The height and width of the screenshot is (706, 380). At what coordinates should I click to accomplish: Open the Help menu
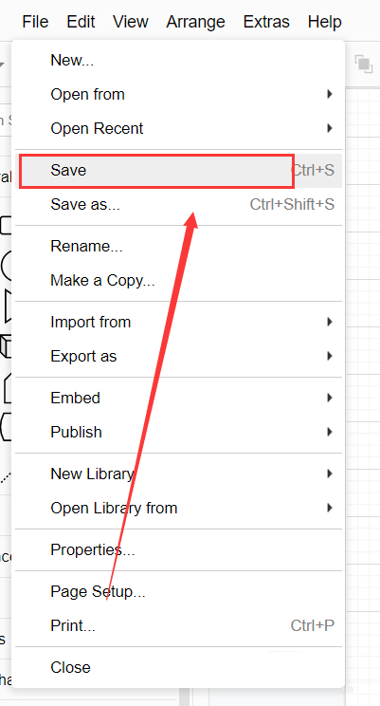(x=325, y=21)
